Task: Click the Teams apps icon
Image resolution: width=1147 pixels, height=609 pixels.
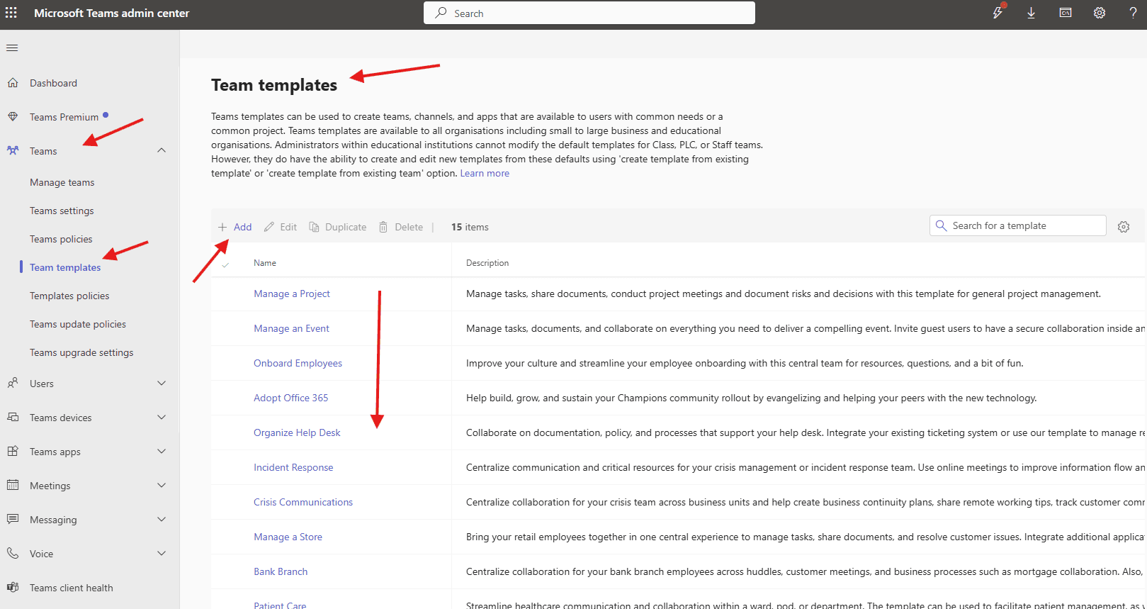Action: (13, 452)
